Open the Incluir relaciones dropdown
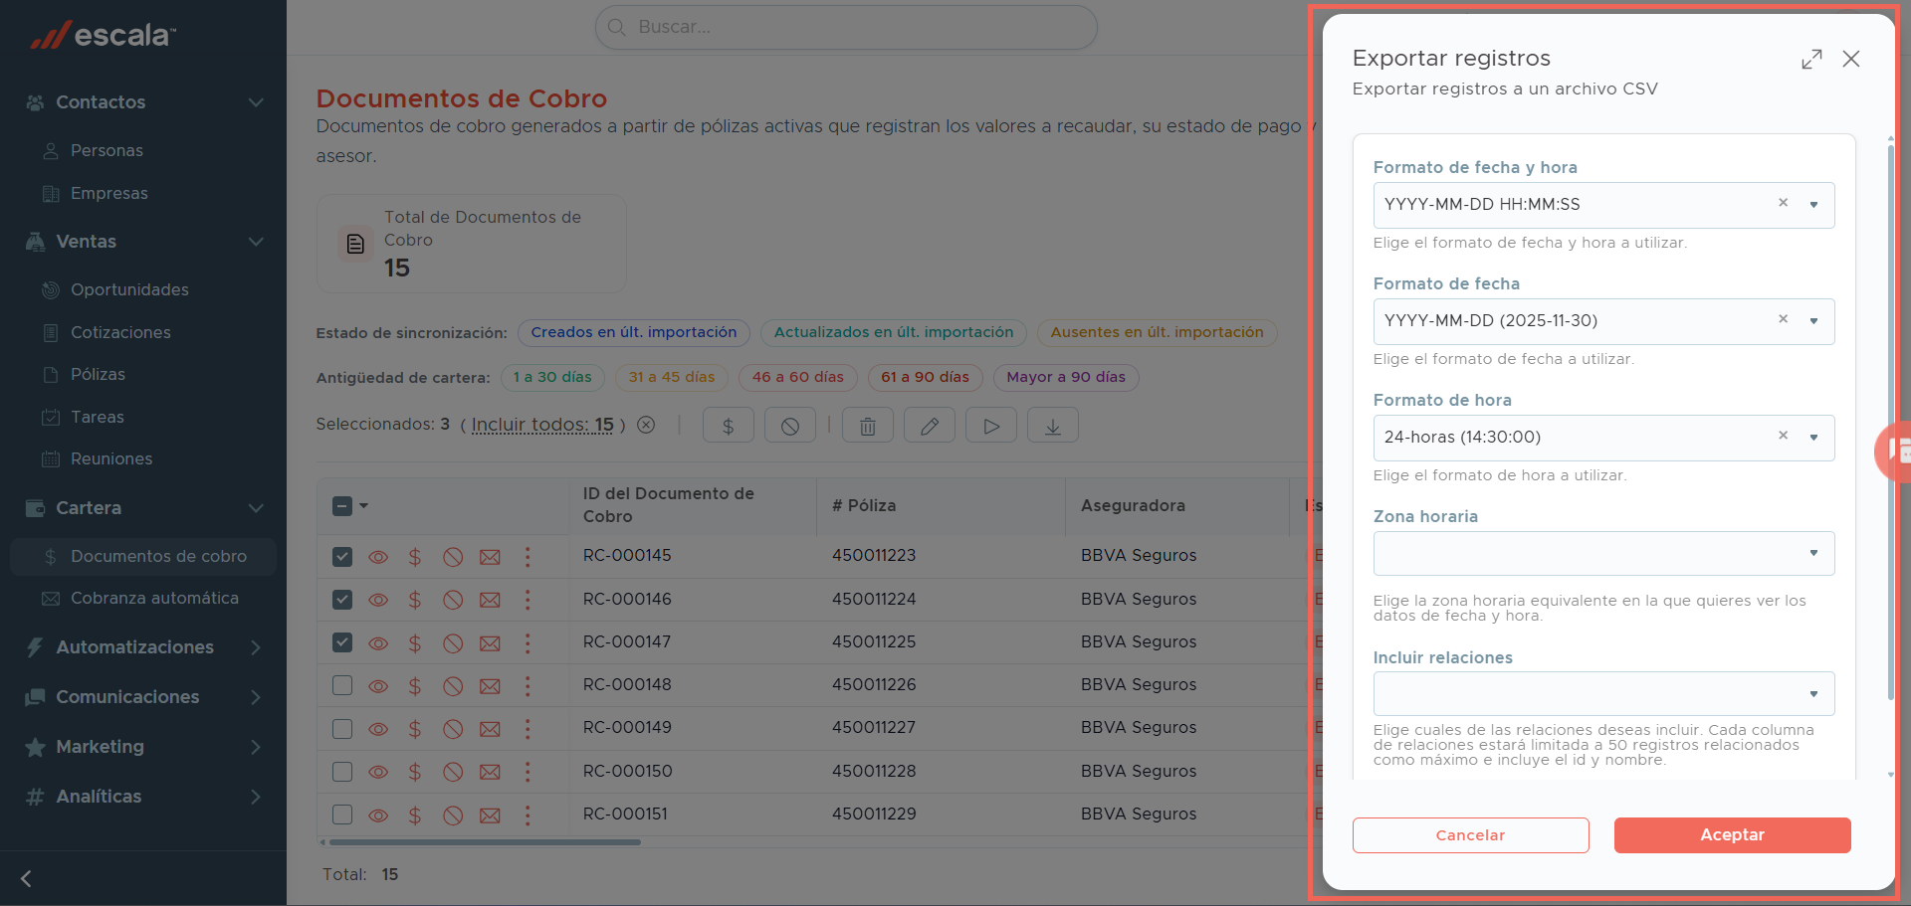This screenshot has height=906, width=1911. click(1603, 693)
